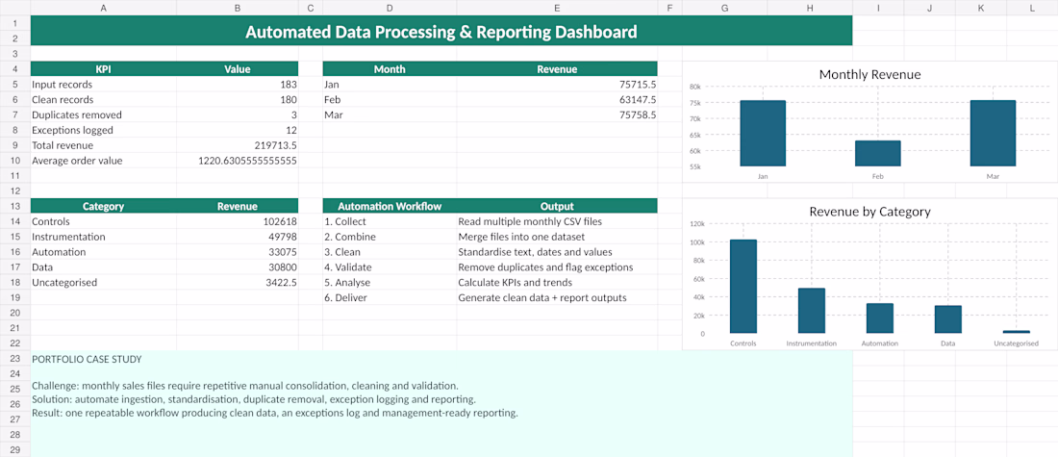Screen dimensions: 1058x457
Task: Click the Controls bar in category chart
Action: coord(743,286)
